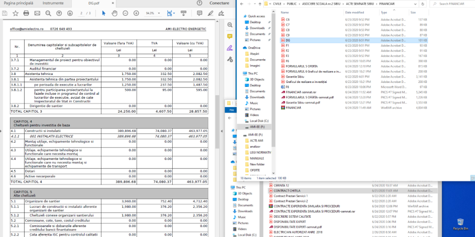Select ACTE AMI folder in tree
Viewport: 475px width, 237px height.
pos(256,141)
